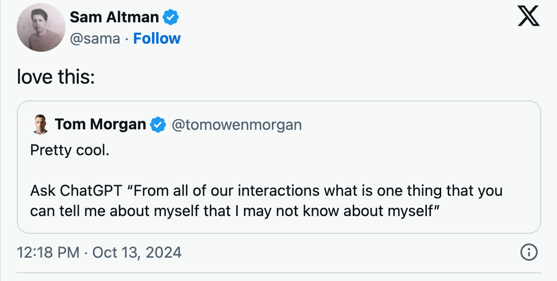Click the "love this:" tweet text
This screenshot has width=557, height=281.
click(56, 77)
